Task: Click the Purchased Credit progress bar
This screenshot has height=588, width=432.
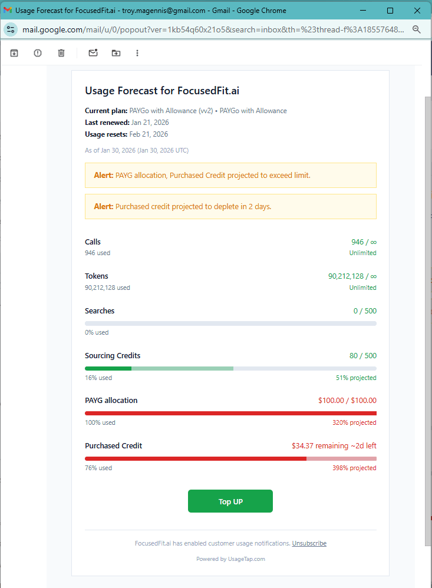Action: coord(230,458)
